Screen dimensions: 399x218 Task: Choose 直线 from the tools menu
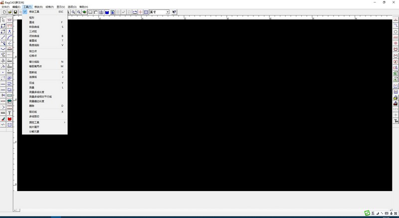(x=32, y=22)
